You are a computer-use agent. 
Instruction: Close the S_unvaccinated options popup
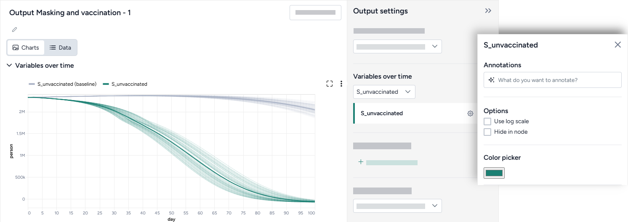[x=617, y=45]
